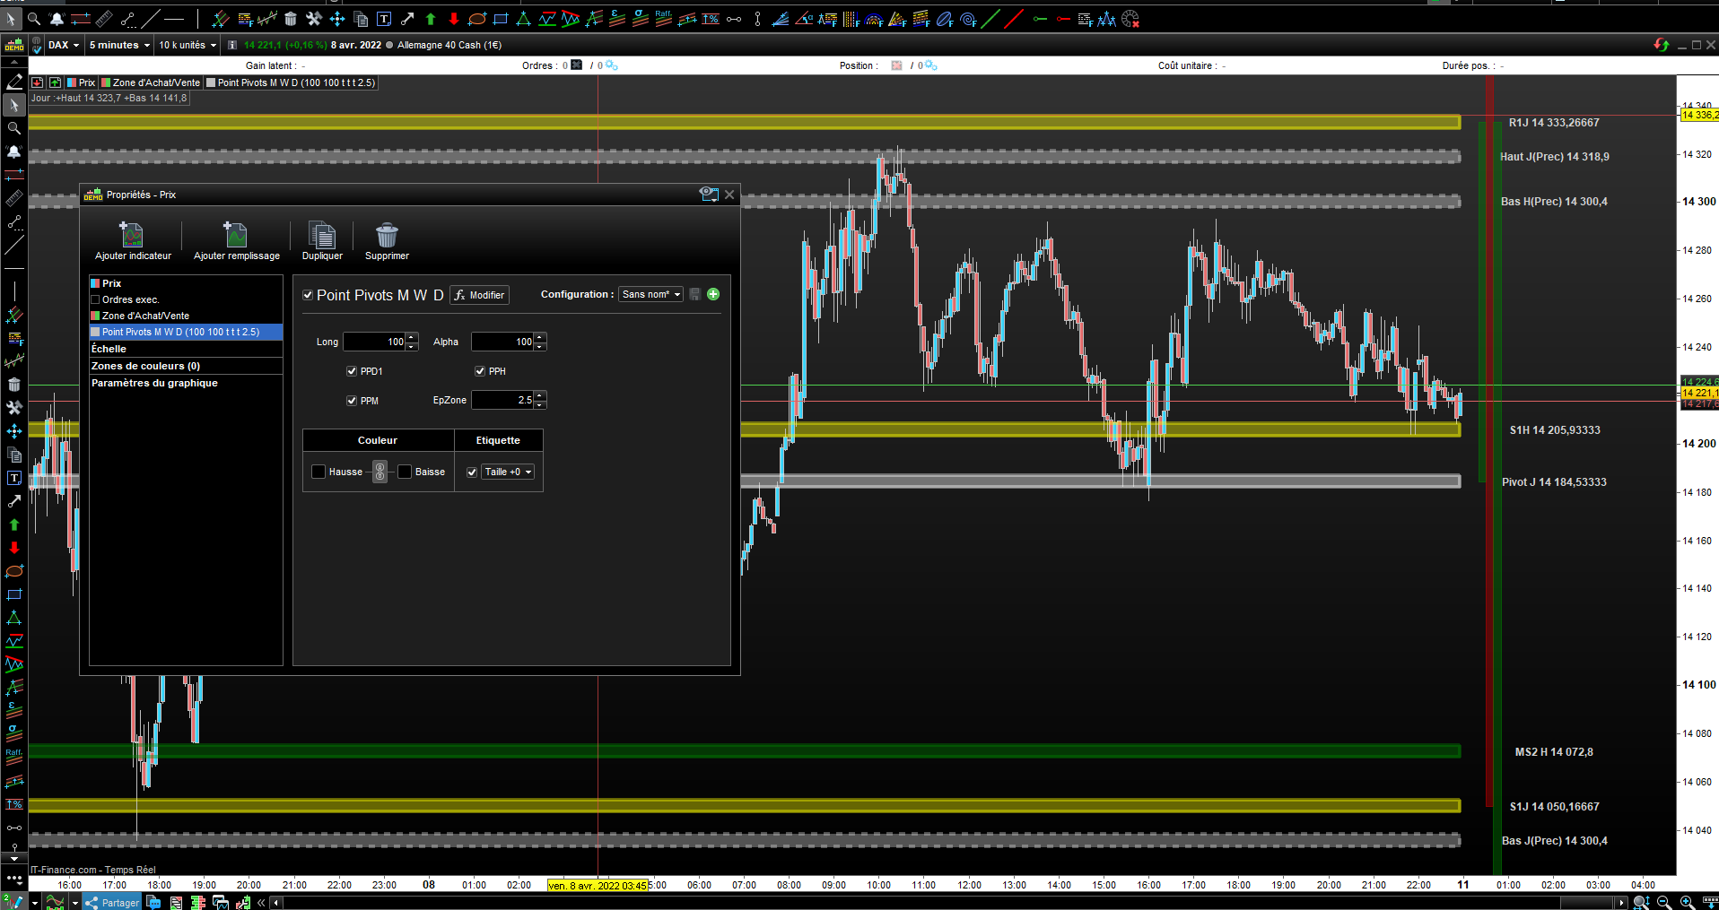Select the red trend line tool
The width and height of the screenshot is (1719, 910).
tap(1015, 19)
